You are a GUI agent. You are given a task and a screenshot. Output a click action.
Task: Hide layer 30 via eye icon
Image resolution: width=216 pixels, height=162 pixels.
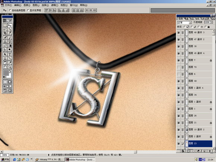[x=179, y=47]
